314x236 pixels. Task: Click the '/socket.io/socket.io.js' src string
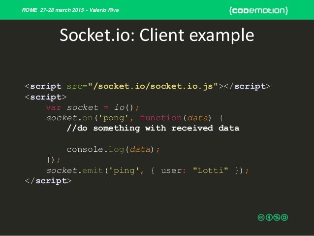point(153,86)
